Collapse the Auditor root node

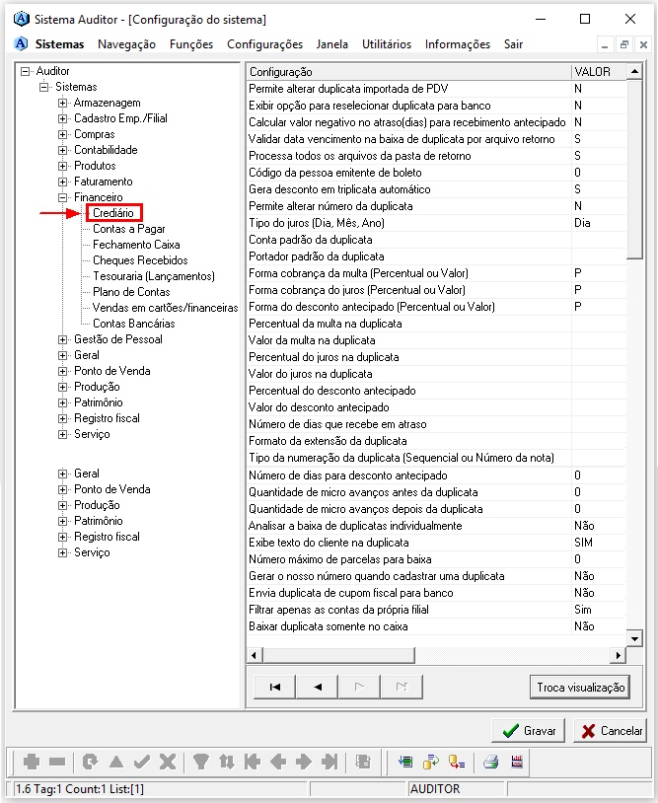(x=25, y=71)
